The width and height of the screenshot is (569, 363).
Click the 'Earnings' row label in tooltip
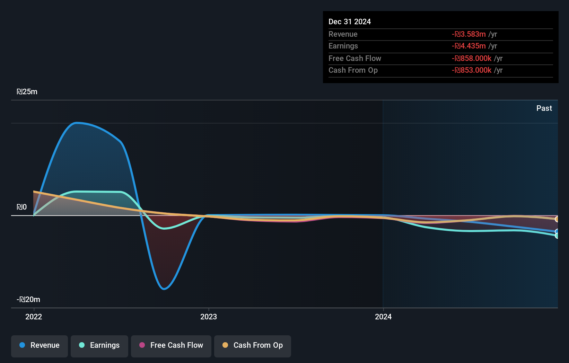pyautogui.click(x=343, y=46)
